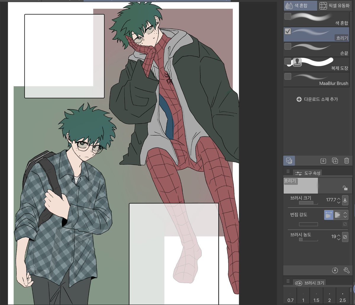Open sub tool detail with wrench icon
This screenshot has height=305, width=355.
pos(347,270)
